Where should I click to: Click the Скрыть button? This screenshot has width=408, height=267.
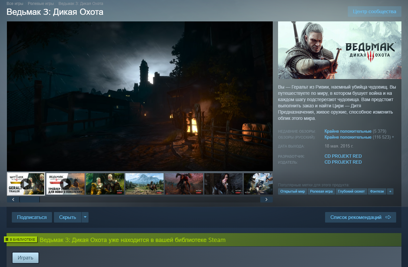click(67, 217)
